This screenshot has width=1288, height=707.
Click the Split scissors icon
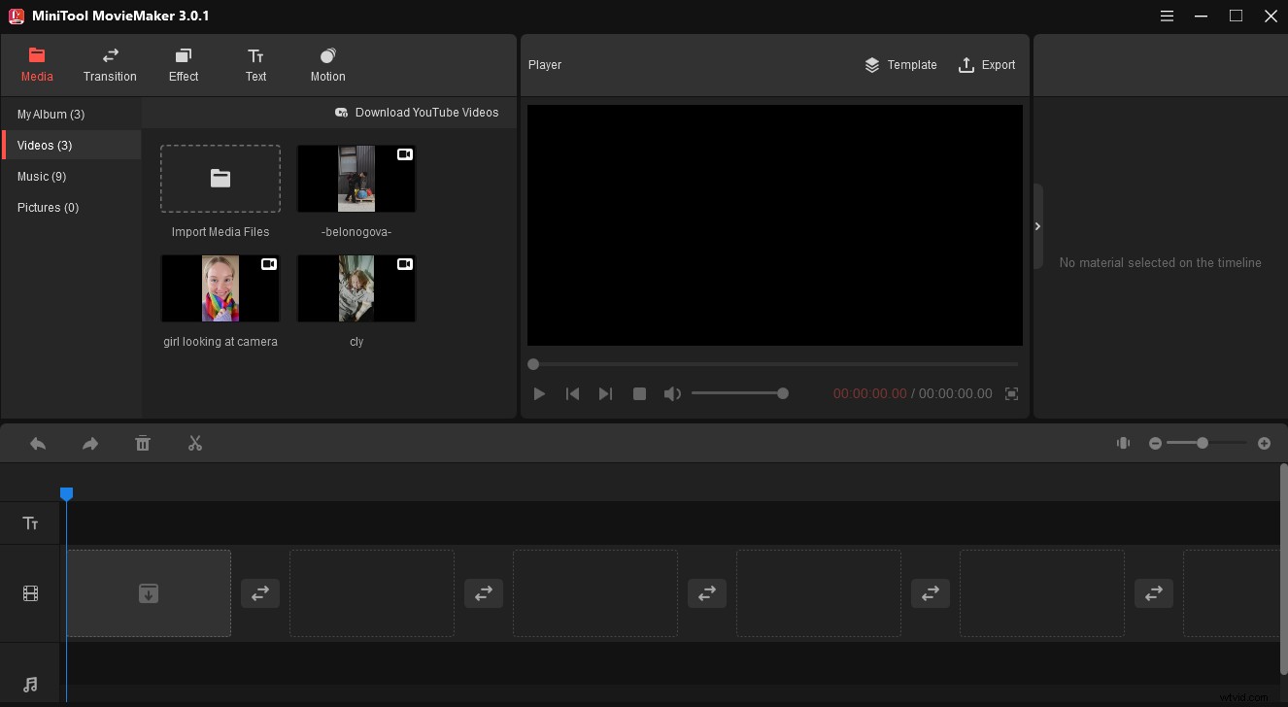pos(194,443)
